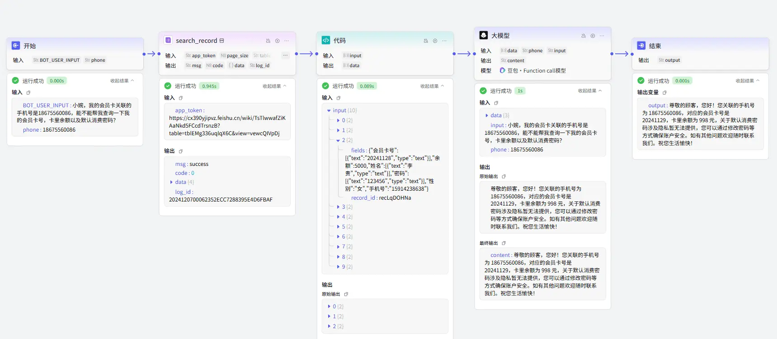This screenshot has width=777, height=339.
Task: Copy the 原始输出 of the 代码 node
Action: pyautogui.click(x=346, y=294)
